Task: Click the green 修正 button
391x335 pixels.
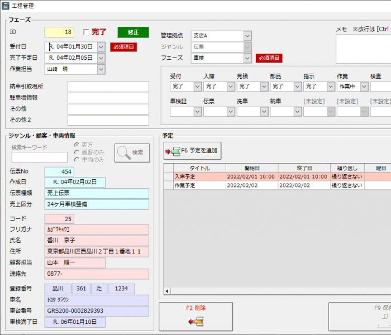Action: tap(133, 32)
